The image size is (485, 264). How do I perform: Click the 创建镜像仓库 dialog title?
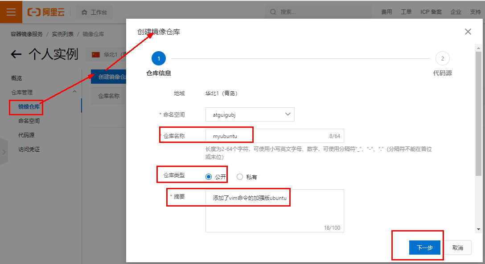(x=159, y=32)
